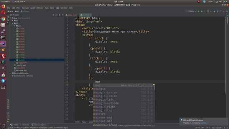Viewport: 229px width, 129px height.
Task: Choose margin-bottom from autocomplete list
Action: point(124,92)
